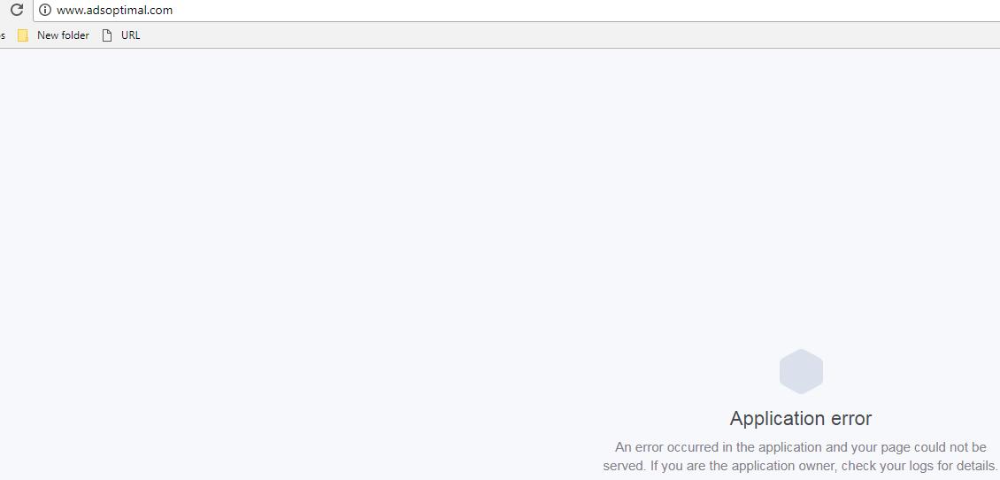Click empty space in the address bar
The height and width of the screenshot is (480, 1000).
click(574, 11)
